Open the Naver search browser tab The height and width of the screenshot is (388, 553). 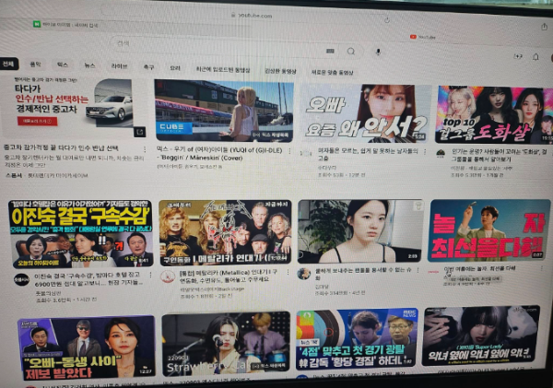tap(65, 25)
